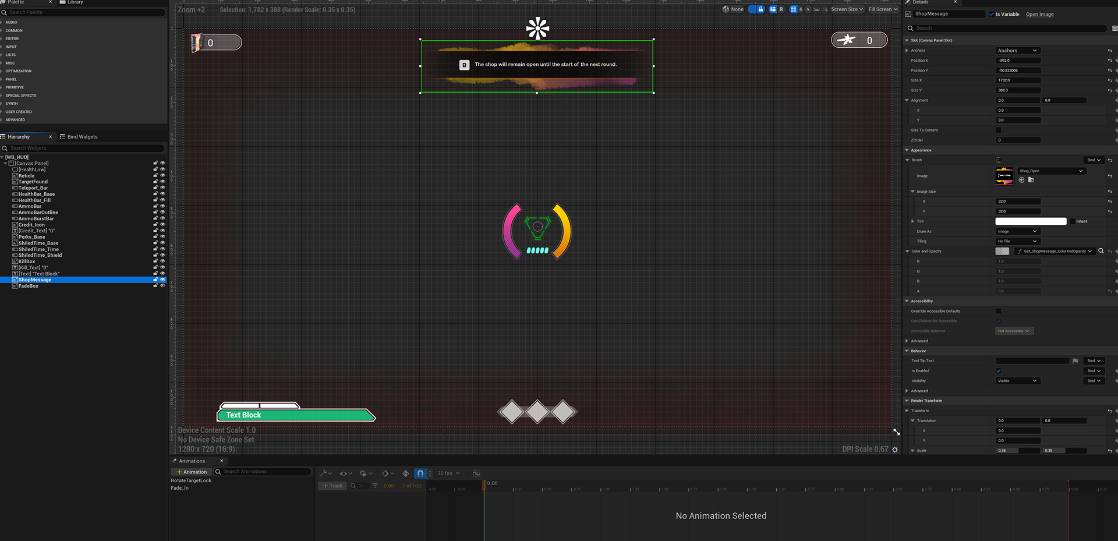Open the Get_ShopMessage_ColorAndOpacity binding button
Screen dimensions: 1118x541
(1054, 251)
